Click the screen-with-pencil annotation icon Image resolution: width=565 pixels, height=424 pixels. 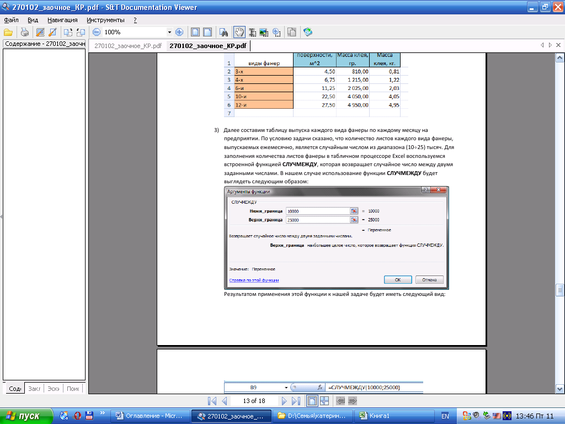[x=40, y=33]
